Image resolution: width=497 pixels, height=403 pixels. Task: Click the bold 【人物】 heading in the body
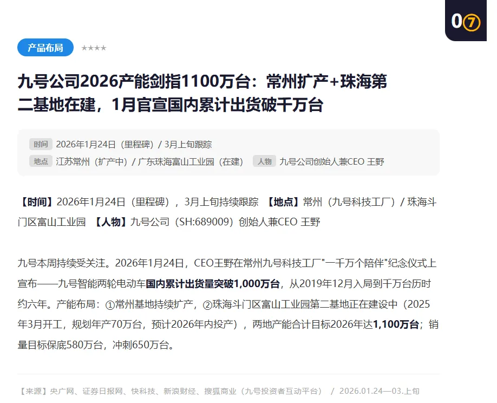click(x=110, y=222)
